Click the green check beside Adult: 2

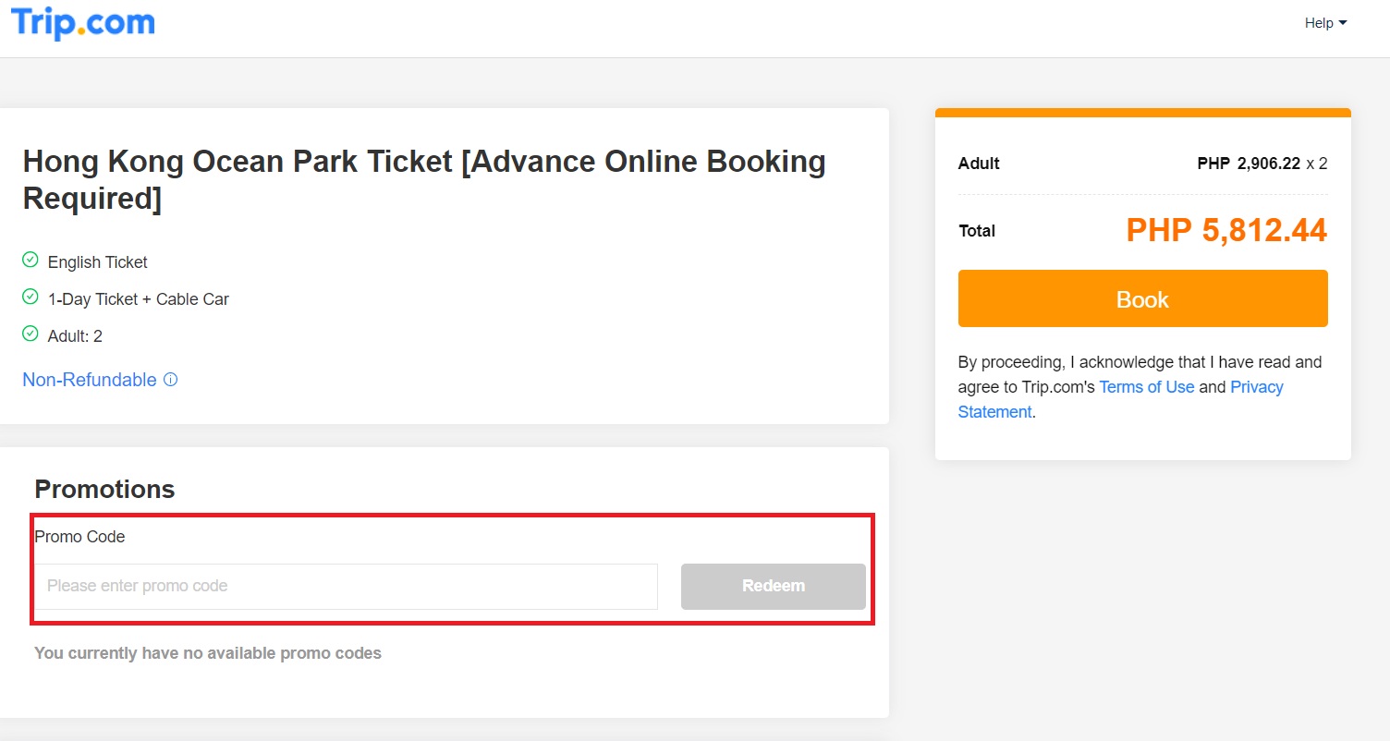pos(30,334)
